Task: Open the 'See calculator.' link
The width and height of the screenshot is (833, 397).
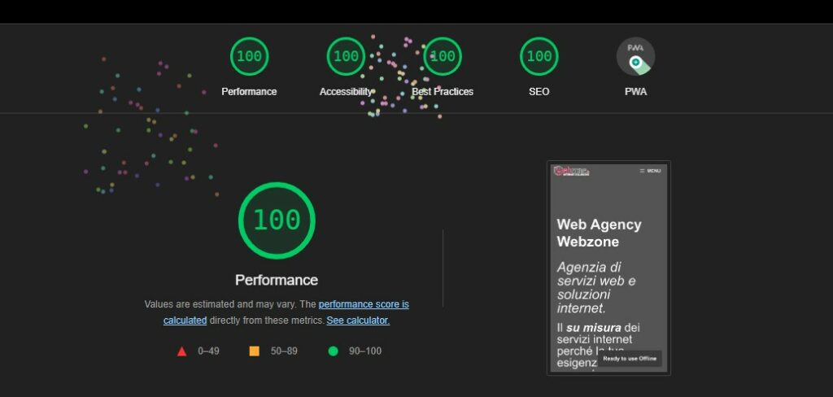Action: 358,321
